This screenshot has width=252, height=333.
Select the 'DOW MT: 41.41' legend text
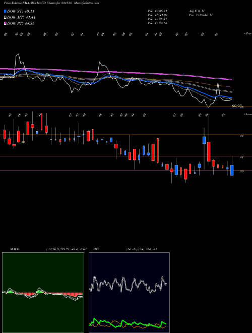(x=21, y=18)
